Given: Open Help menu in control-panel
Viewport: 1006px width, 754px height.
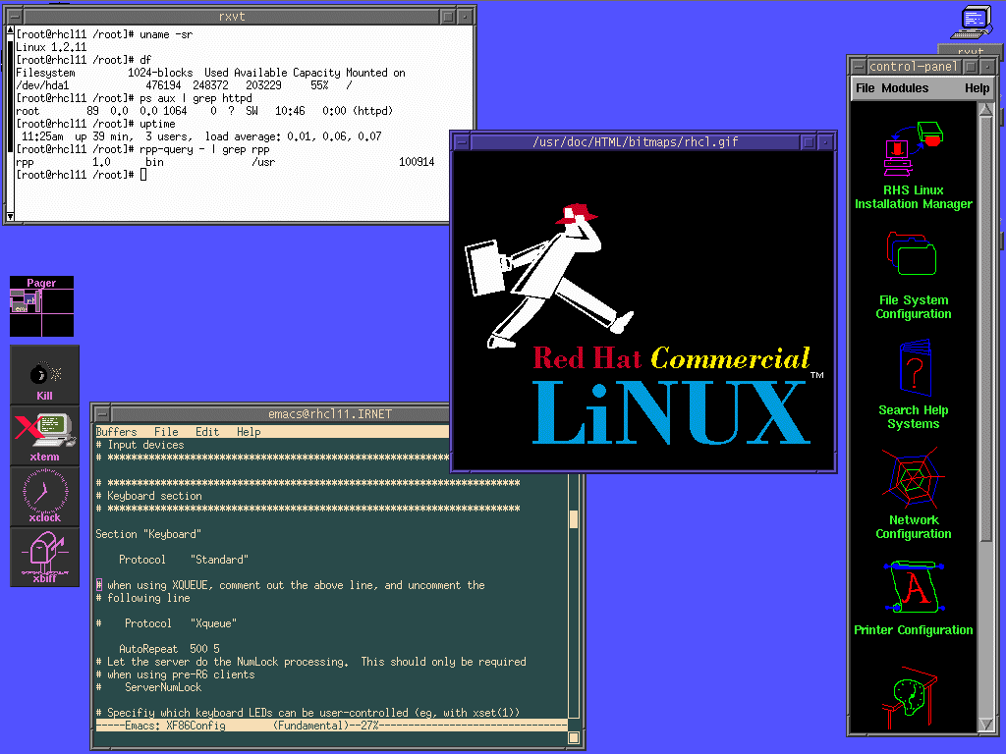Looking at the screenshot, I should point(978,88).
